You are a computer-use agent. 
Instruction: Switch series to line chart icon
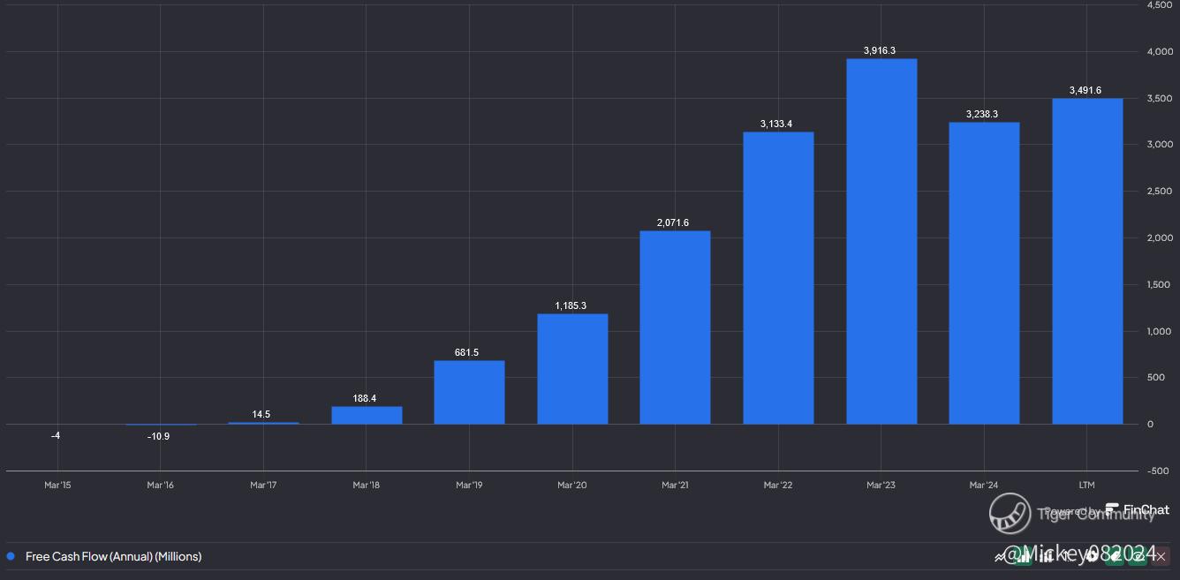[x=1000, y=558]
